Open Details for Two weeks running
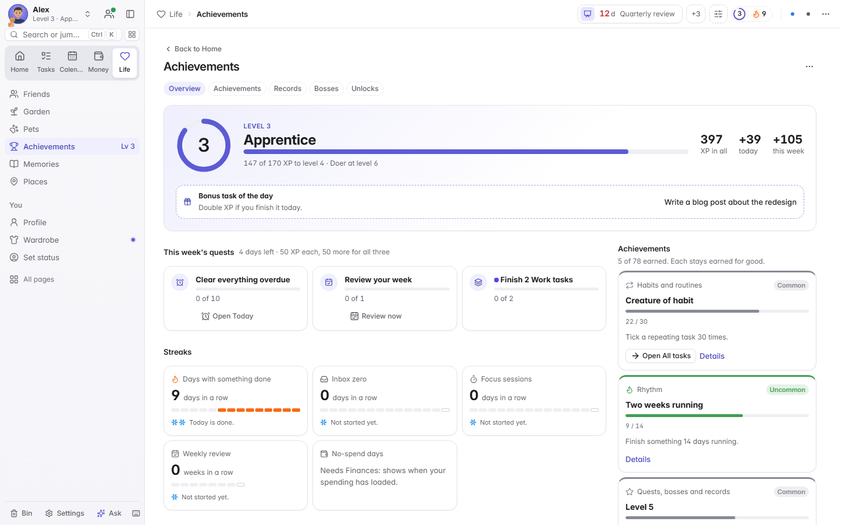Screen dimensions: 841x525 click(x=638, y=459)
